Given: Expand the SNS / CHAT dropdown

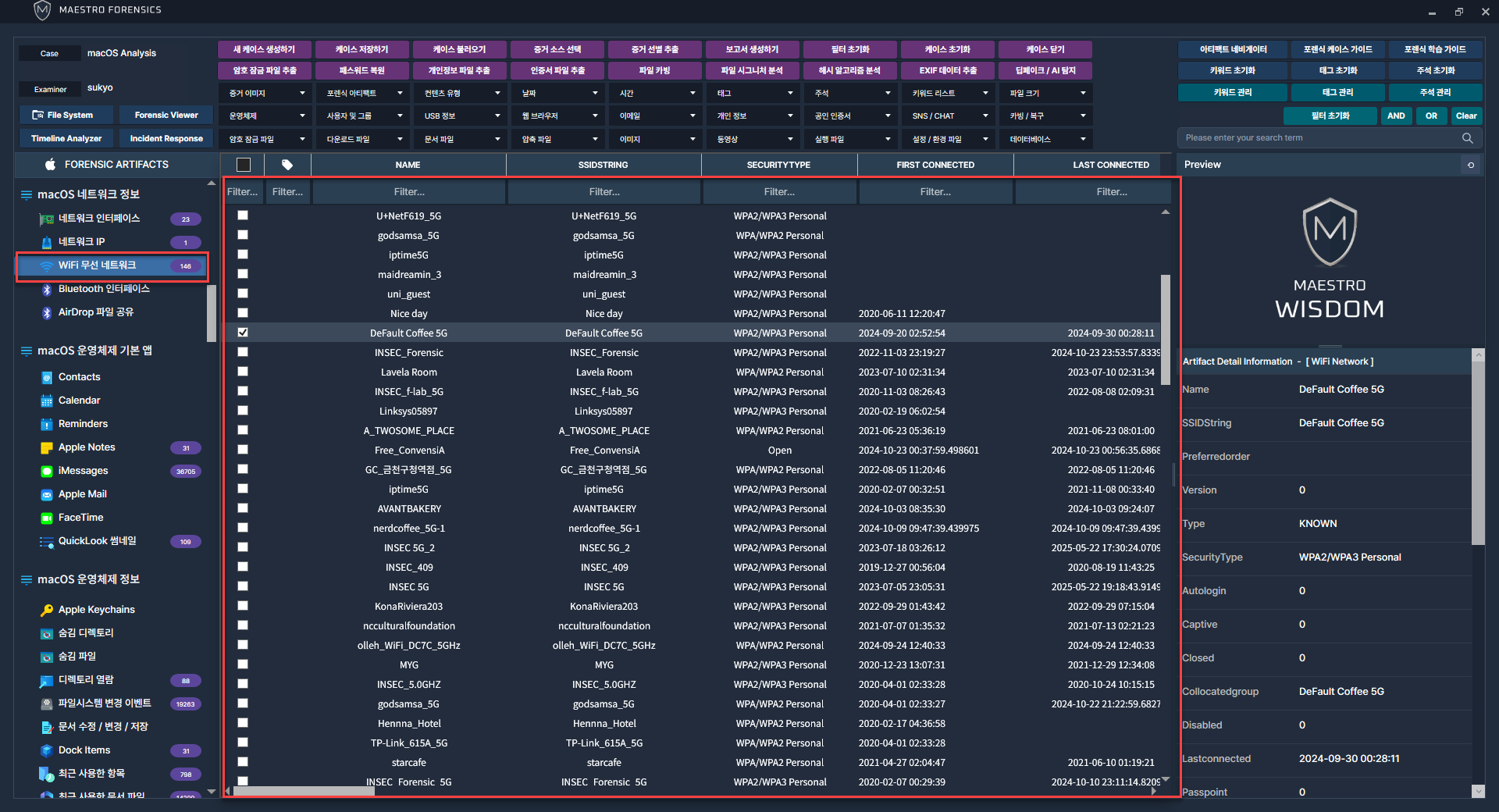Looking at the screenshot, I should click(x=949, y=116).
